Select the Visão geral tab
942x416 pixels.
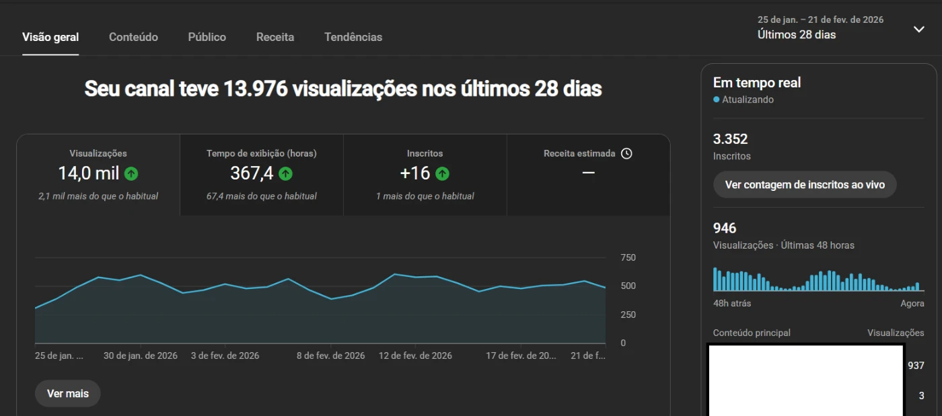[50, 37]
